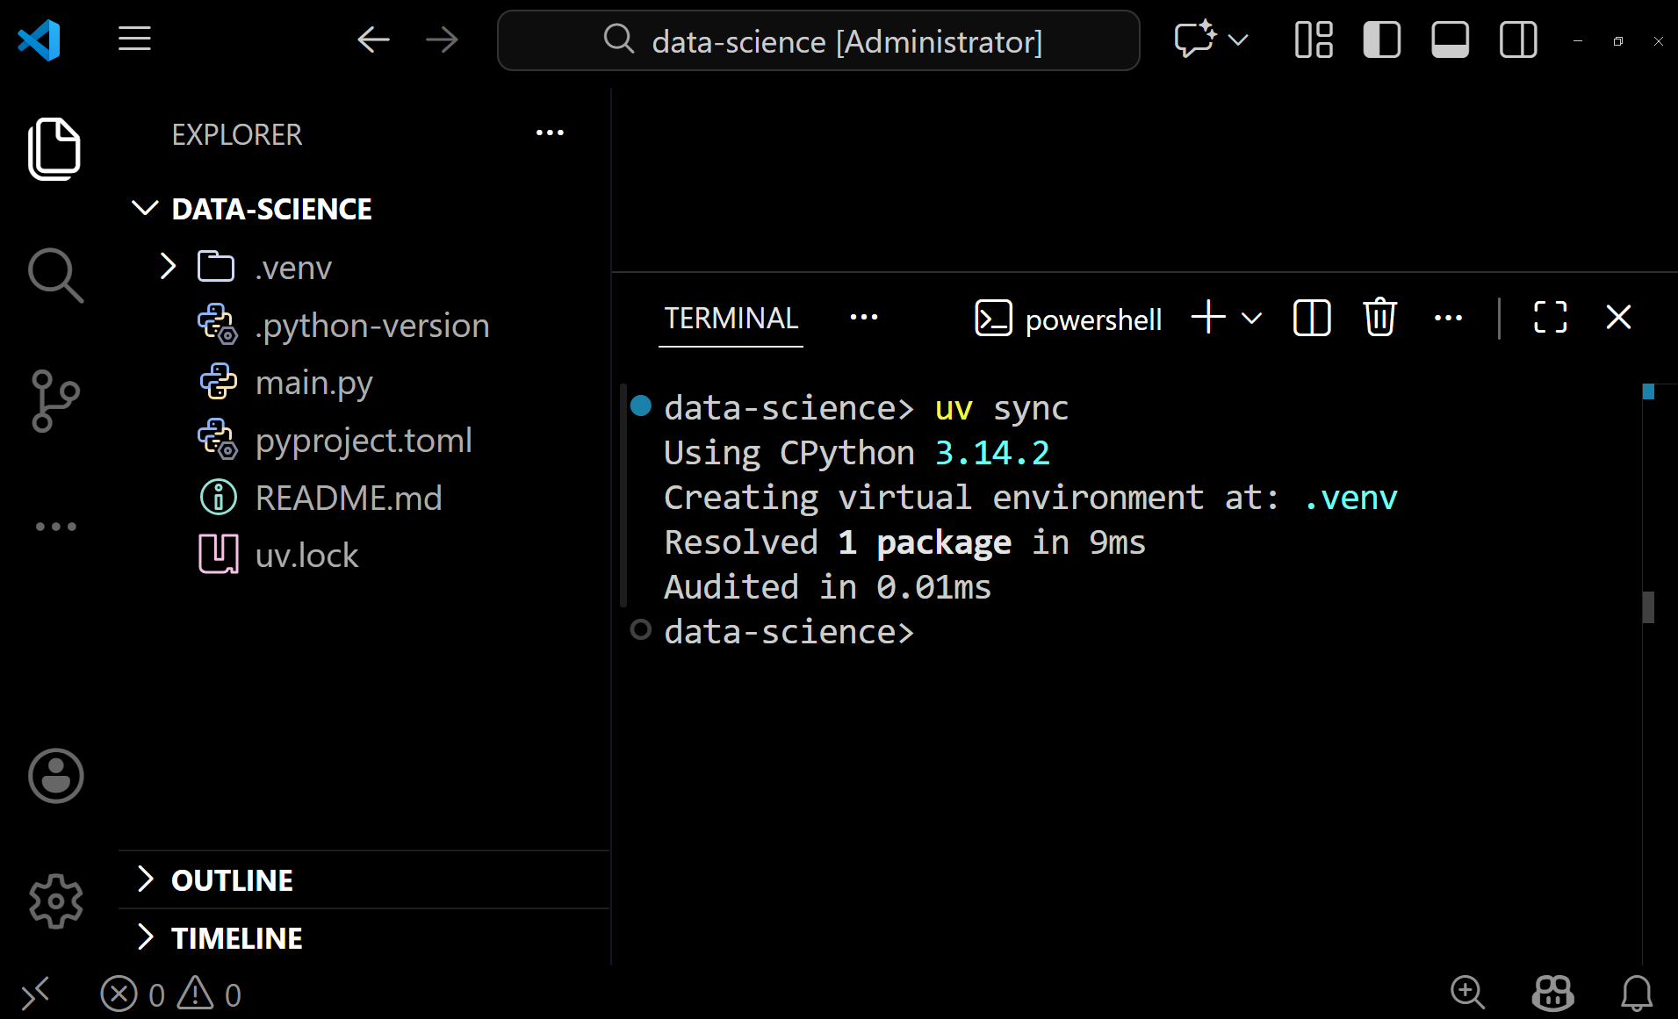Toggle the primary side bar visibility

[x=1381, y=40]
